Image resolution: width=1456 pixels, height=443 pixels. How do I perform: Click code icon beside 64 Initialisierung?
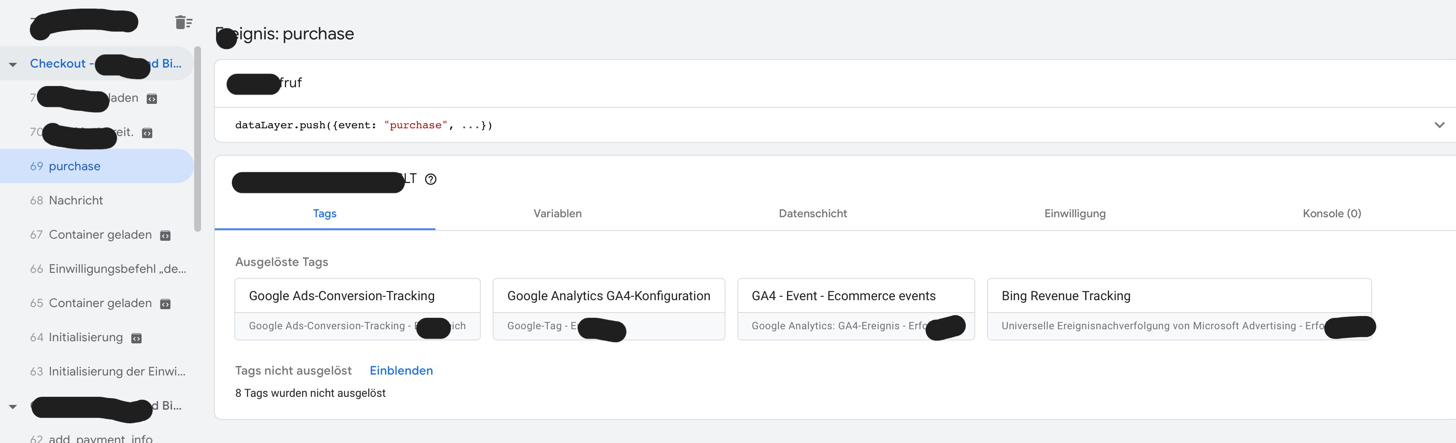(x=136, y=339)
